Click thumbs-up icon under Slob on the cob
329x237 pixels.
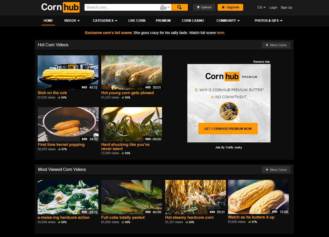pos(59,97)
